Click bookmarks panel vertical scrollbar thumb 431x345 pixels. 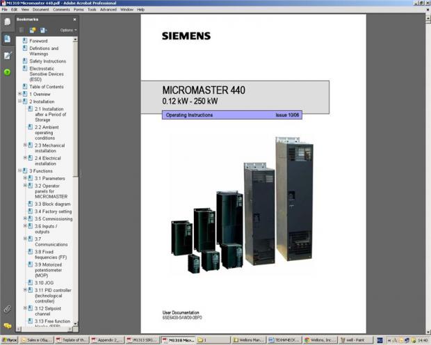tap(75, 110)
